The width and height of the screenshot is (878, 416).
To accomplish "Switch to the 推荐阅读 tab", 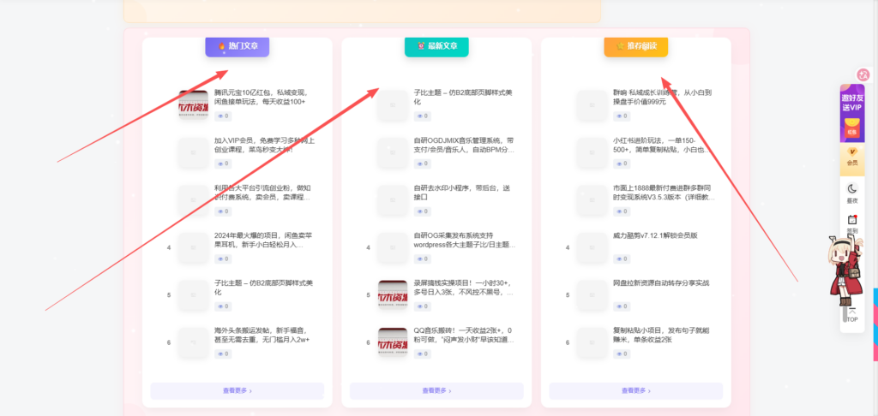I will [x=635, y=46].
